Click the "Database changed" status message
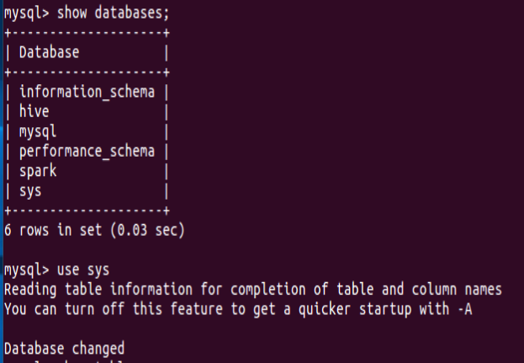This screenshot has width=524, height=363. 65,349
